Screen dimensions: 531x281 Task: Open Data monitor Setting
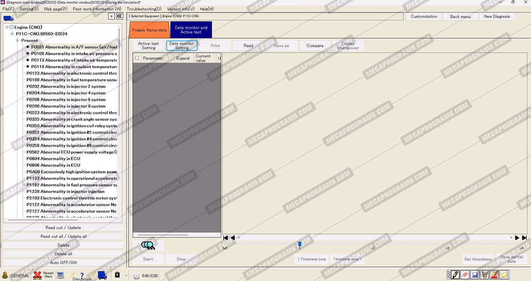(182, 46)
